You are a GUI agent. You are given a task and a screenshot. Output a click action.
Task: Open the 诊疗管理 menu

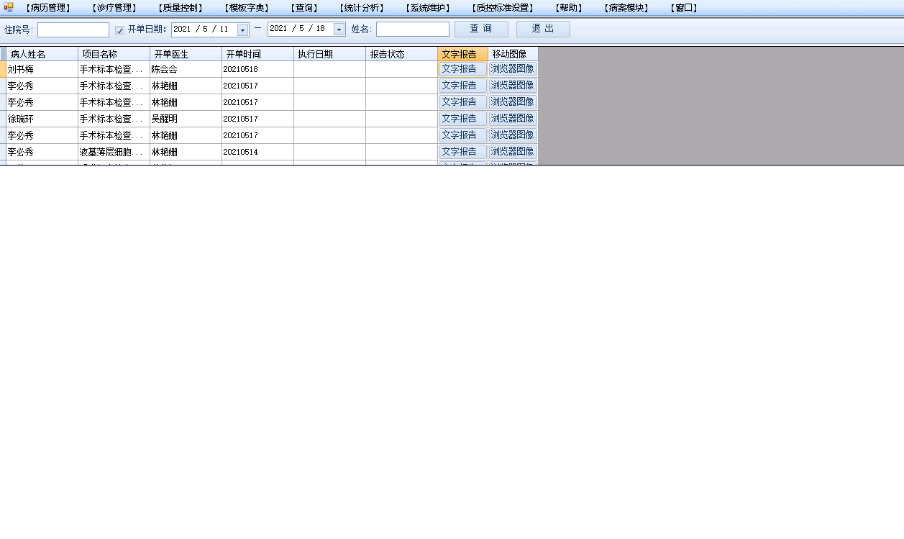pos(114,8)
